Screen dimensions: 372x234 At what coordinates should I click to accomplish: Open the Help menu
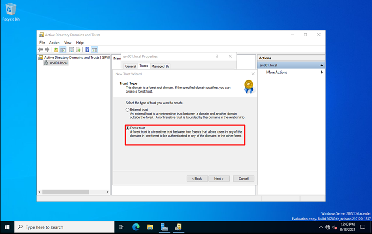[80, 43]
